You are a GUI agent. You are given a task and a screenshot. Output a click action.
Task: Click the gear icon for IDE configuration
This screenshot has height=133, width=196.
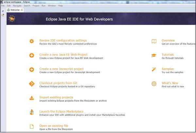32,41
